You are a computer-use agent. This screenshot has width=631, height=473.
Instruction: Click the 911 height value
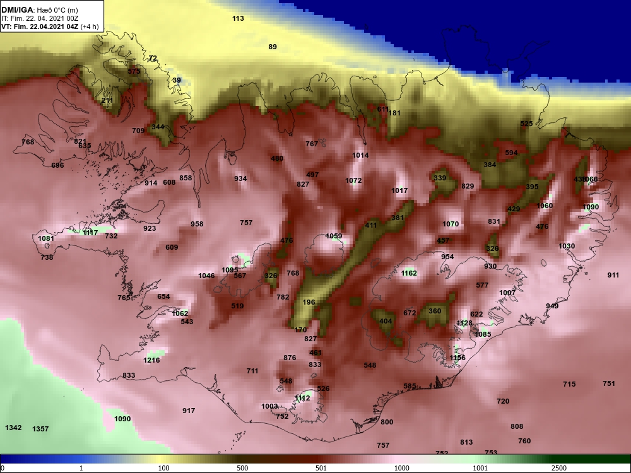[613, 275]
